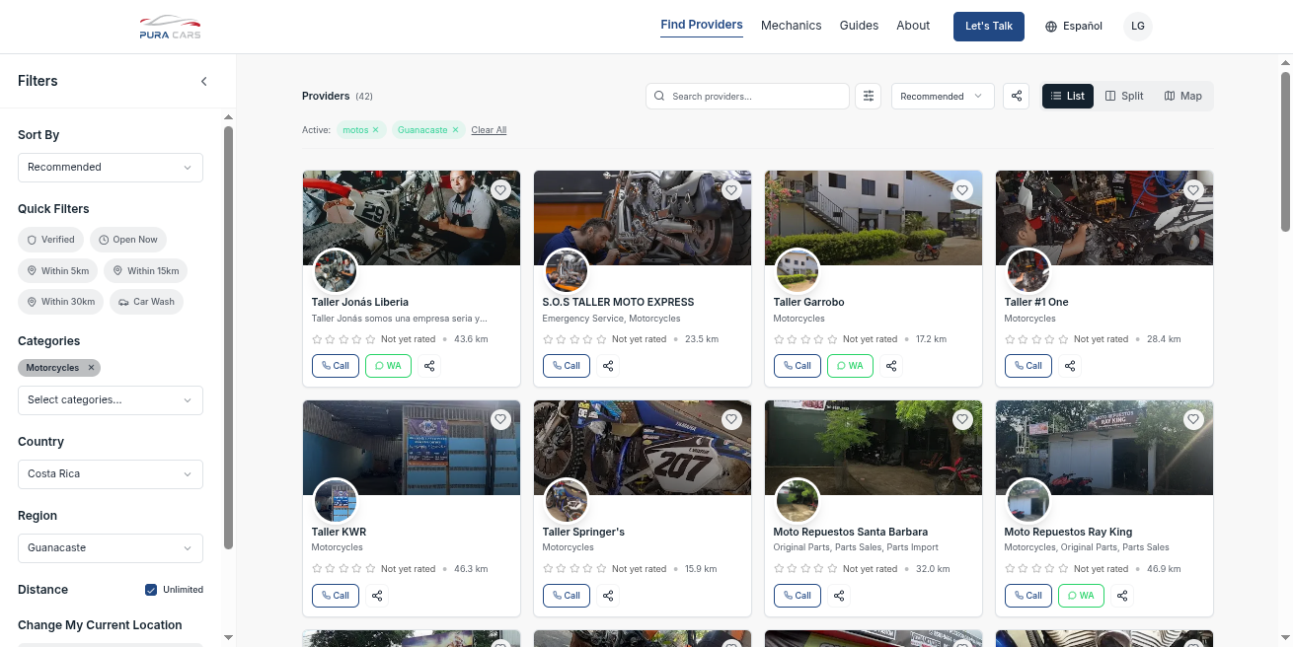
Task: Switch to the Map view
Action: pyautogui.click(x=1183, y=96)
